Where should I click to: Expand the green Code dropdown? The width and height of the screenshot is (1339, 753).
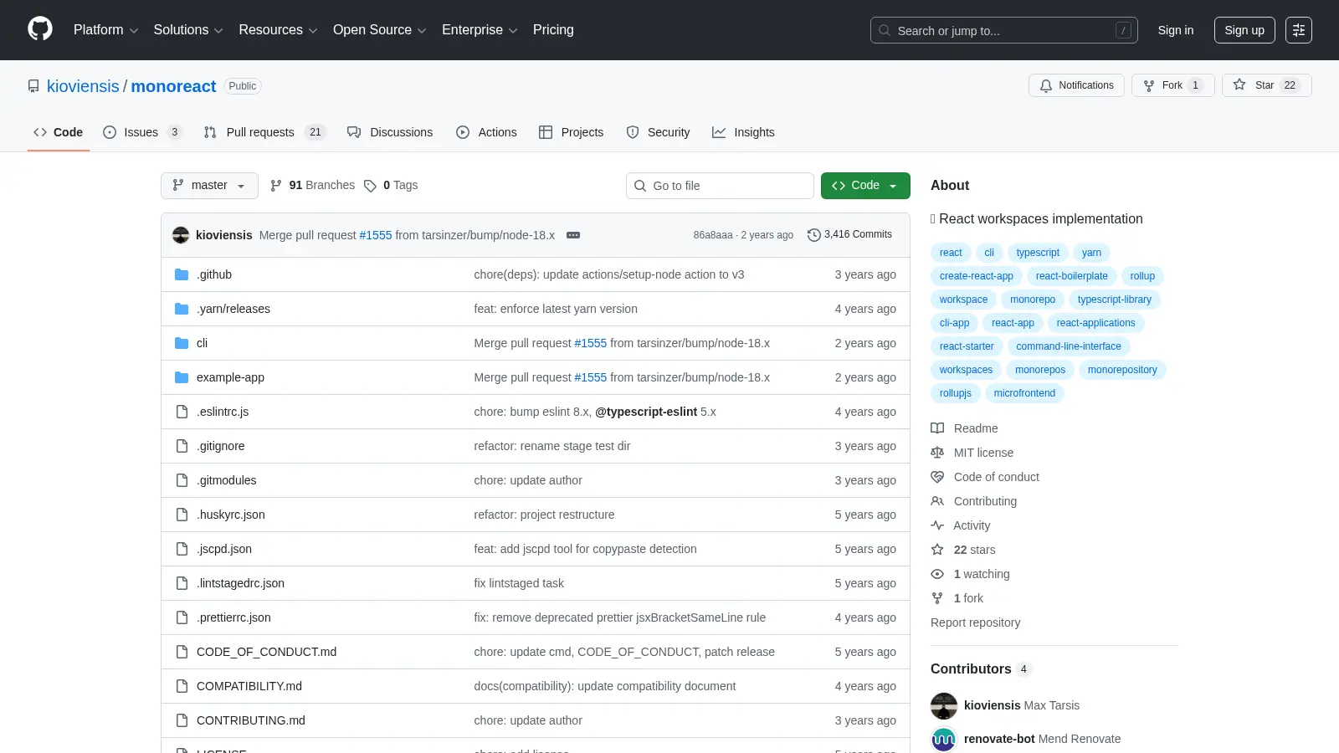point(865,186)
